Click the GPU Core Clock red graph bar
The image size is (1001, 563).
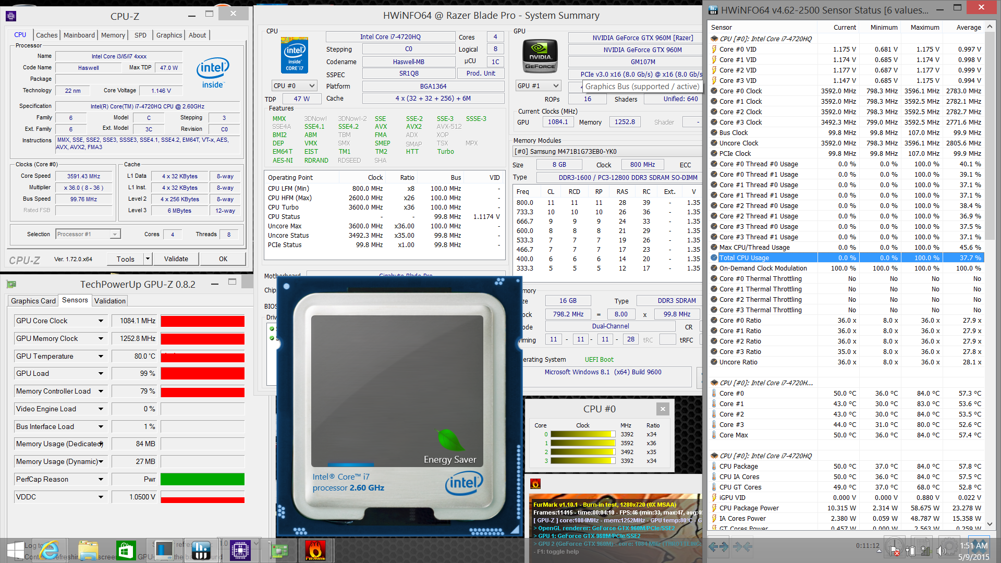point(203,321)
